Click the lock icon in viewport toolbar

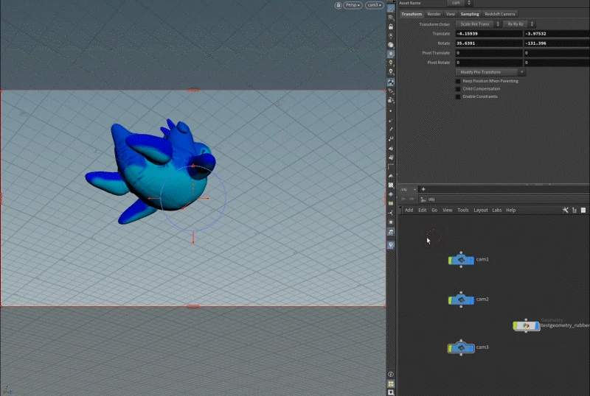[x=391, y=26]
